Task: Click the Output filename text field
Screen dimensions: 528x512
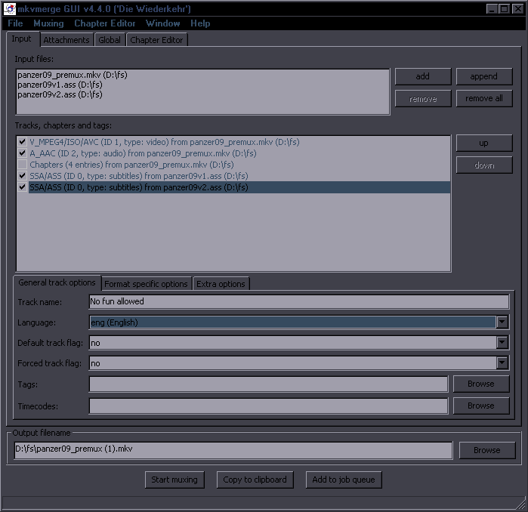Action: [233, 450]
